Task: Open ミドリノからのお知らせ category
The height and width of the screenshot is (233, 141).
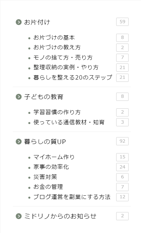Action: [x=60, y=216]
